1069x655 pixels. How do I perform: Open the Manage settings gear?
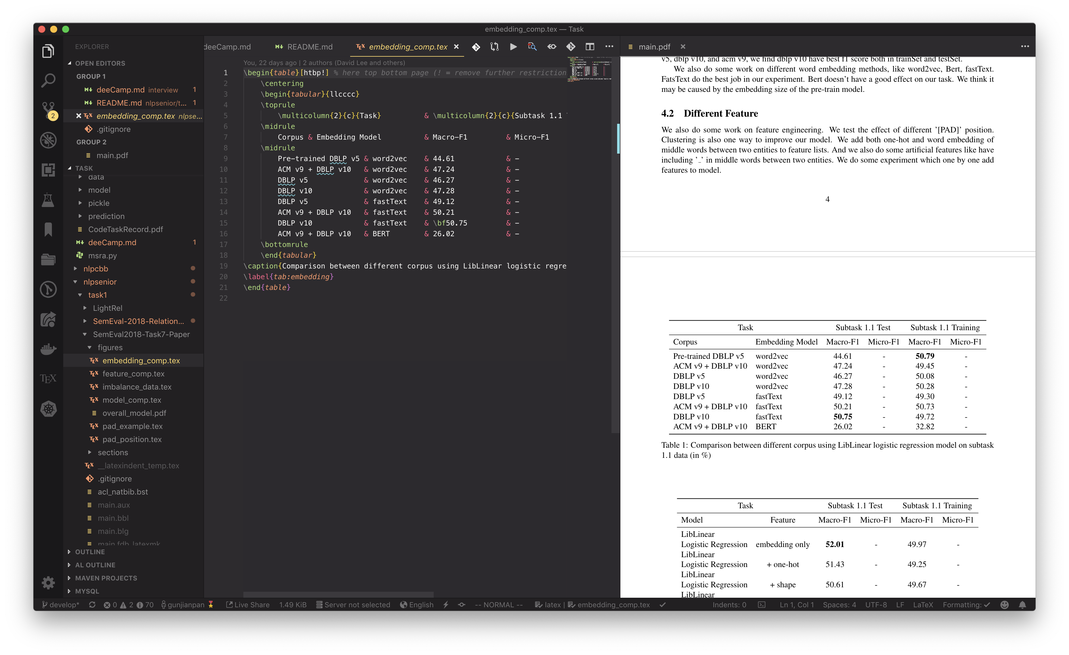click(48, 582)
